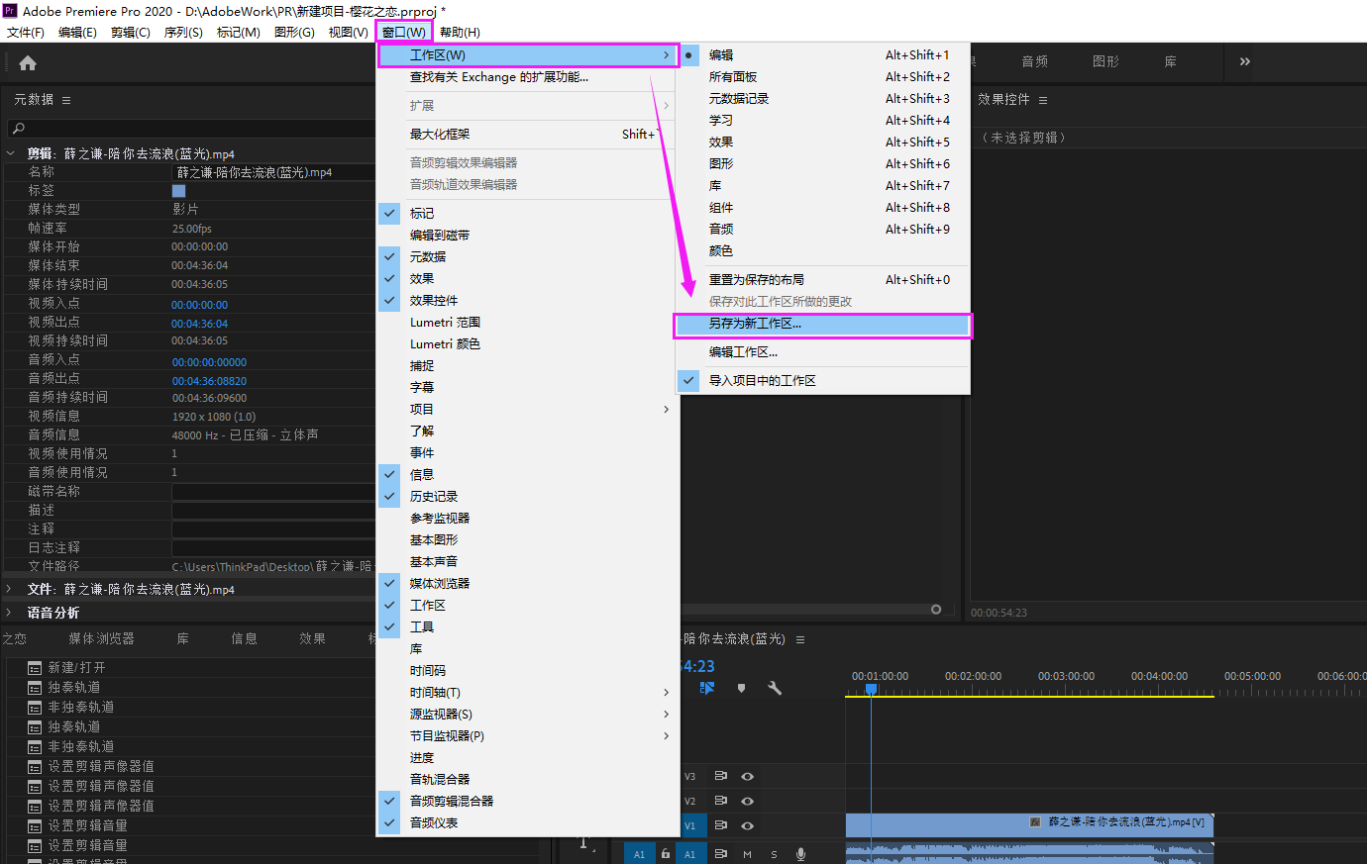Toggle linked selection in the timeline

click(707, 689)
